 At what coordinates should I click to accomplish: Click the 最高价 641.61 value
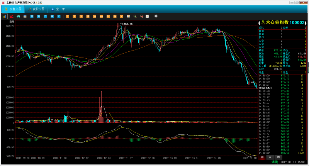click(302, 57)
